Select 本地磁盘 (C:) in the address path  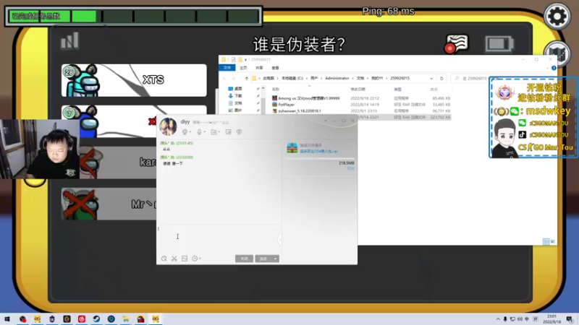pos(292,79)
